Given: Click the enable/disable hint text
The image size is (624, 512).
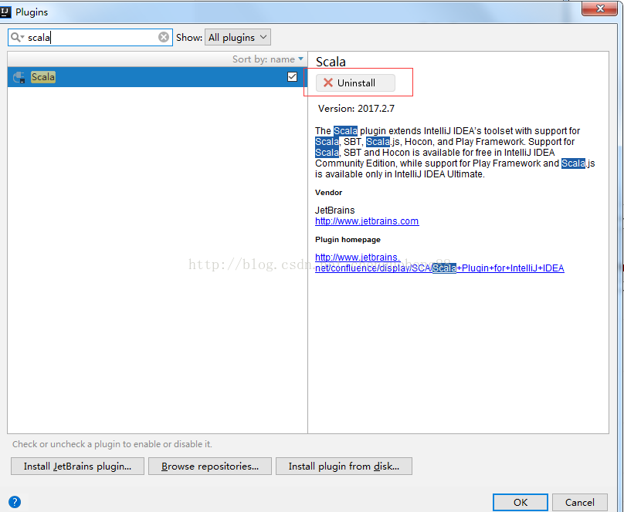Looking at the screenshot, I should coord(112,444).
